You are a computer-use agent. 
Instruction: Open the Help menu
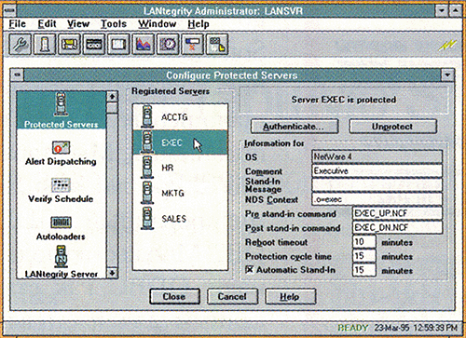click(x=199, y=24)
